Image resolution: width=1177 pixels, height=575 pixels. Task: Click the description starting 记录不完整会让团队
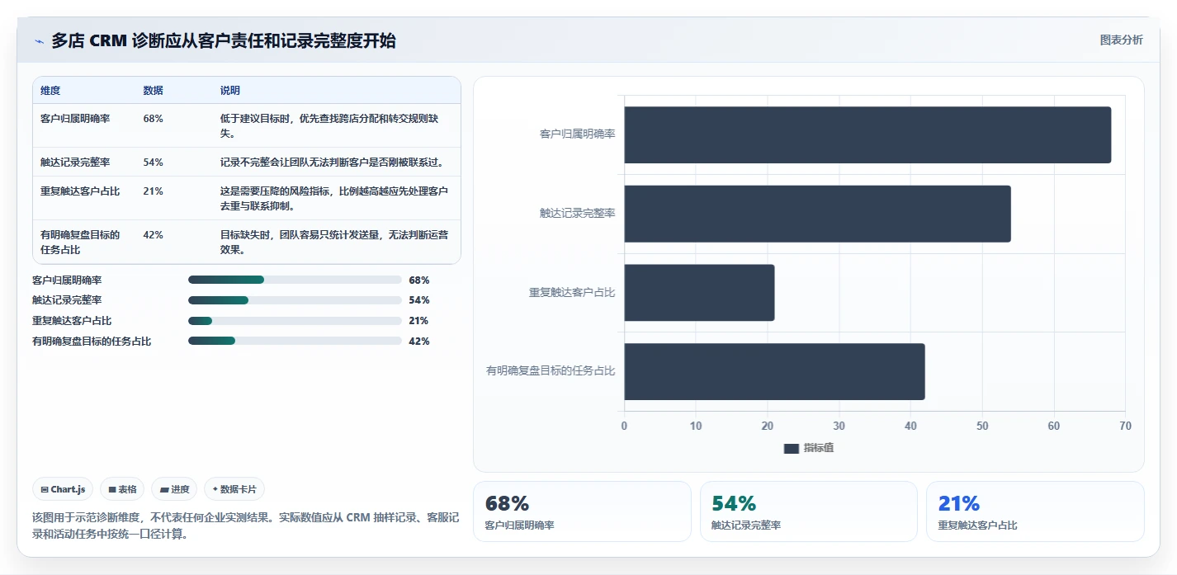tap(334, 162)
